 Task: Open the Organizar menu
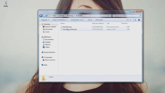tap(45, 20)
